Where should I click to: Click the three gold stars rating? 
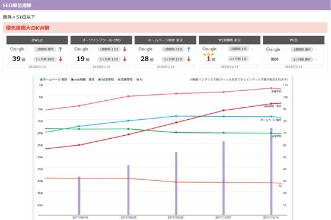click(x=209, y=54)
